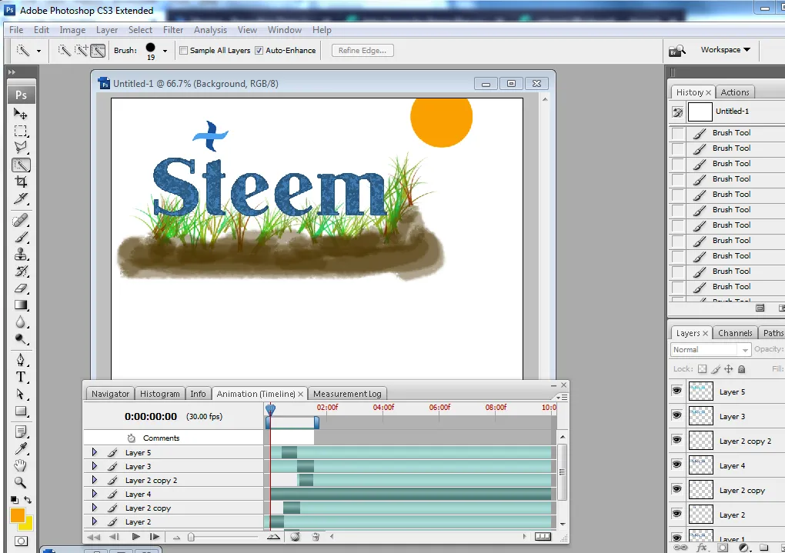Screen dimensions: 785x553
Task: Choose Subtract from selection mode
Action: (99, 50)
